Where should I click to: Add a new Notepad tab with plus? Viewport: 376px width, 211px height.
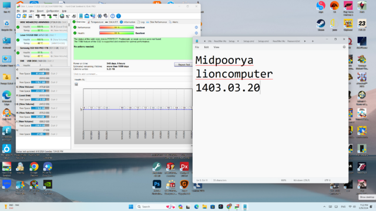click(313, 41)
